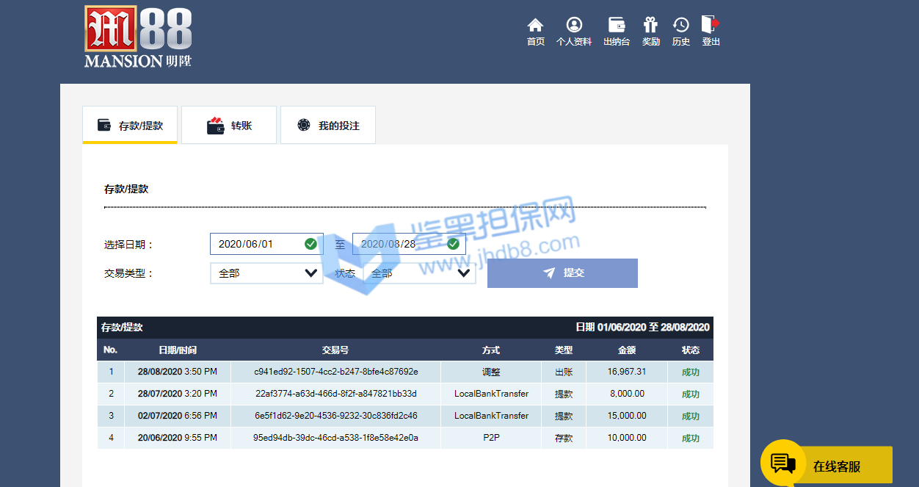Image resolution: width=919 pixels, height=487 pixels.
Task: Click the home (首页) icon
Action: click(535, 26)
